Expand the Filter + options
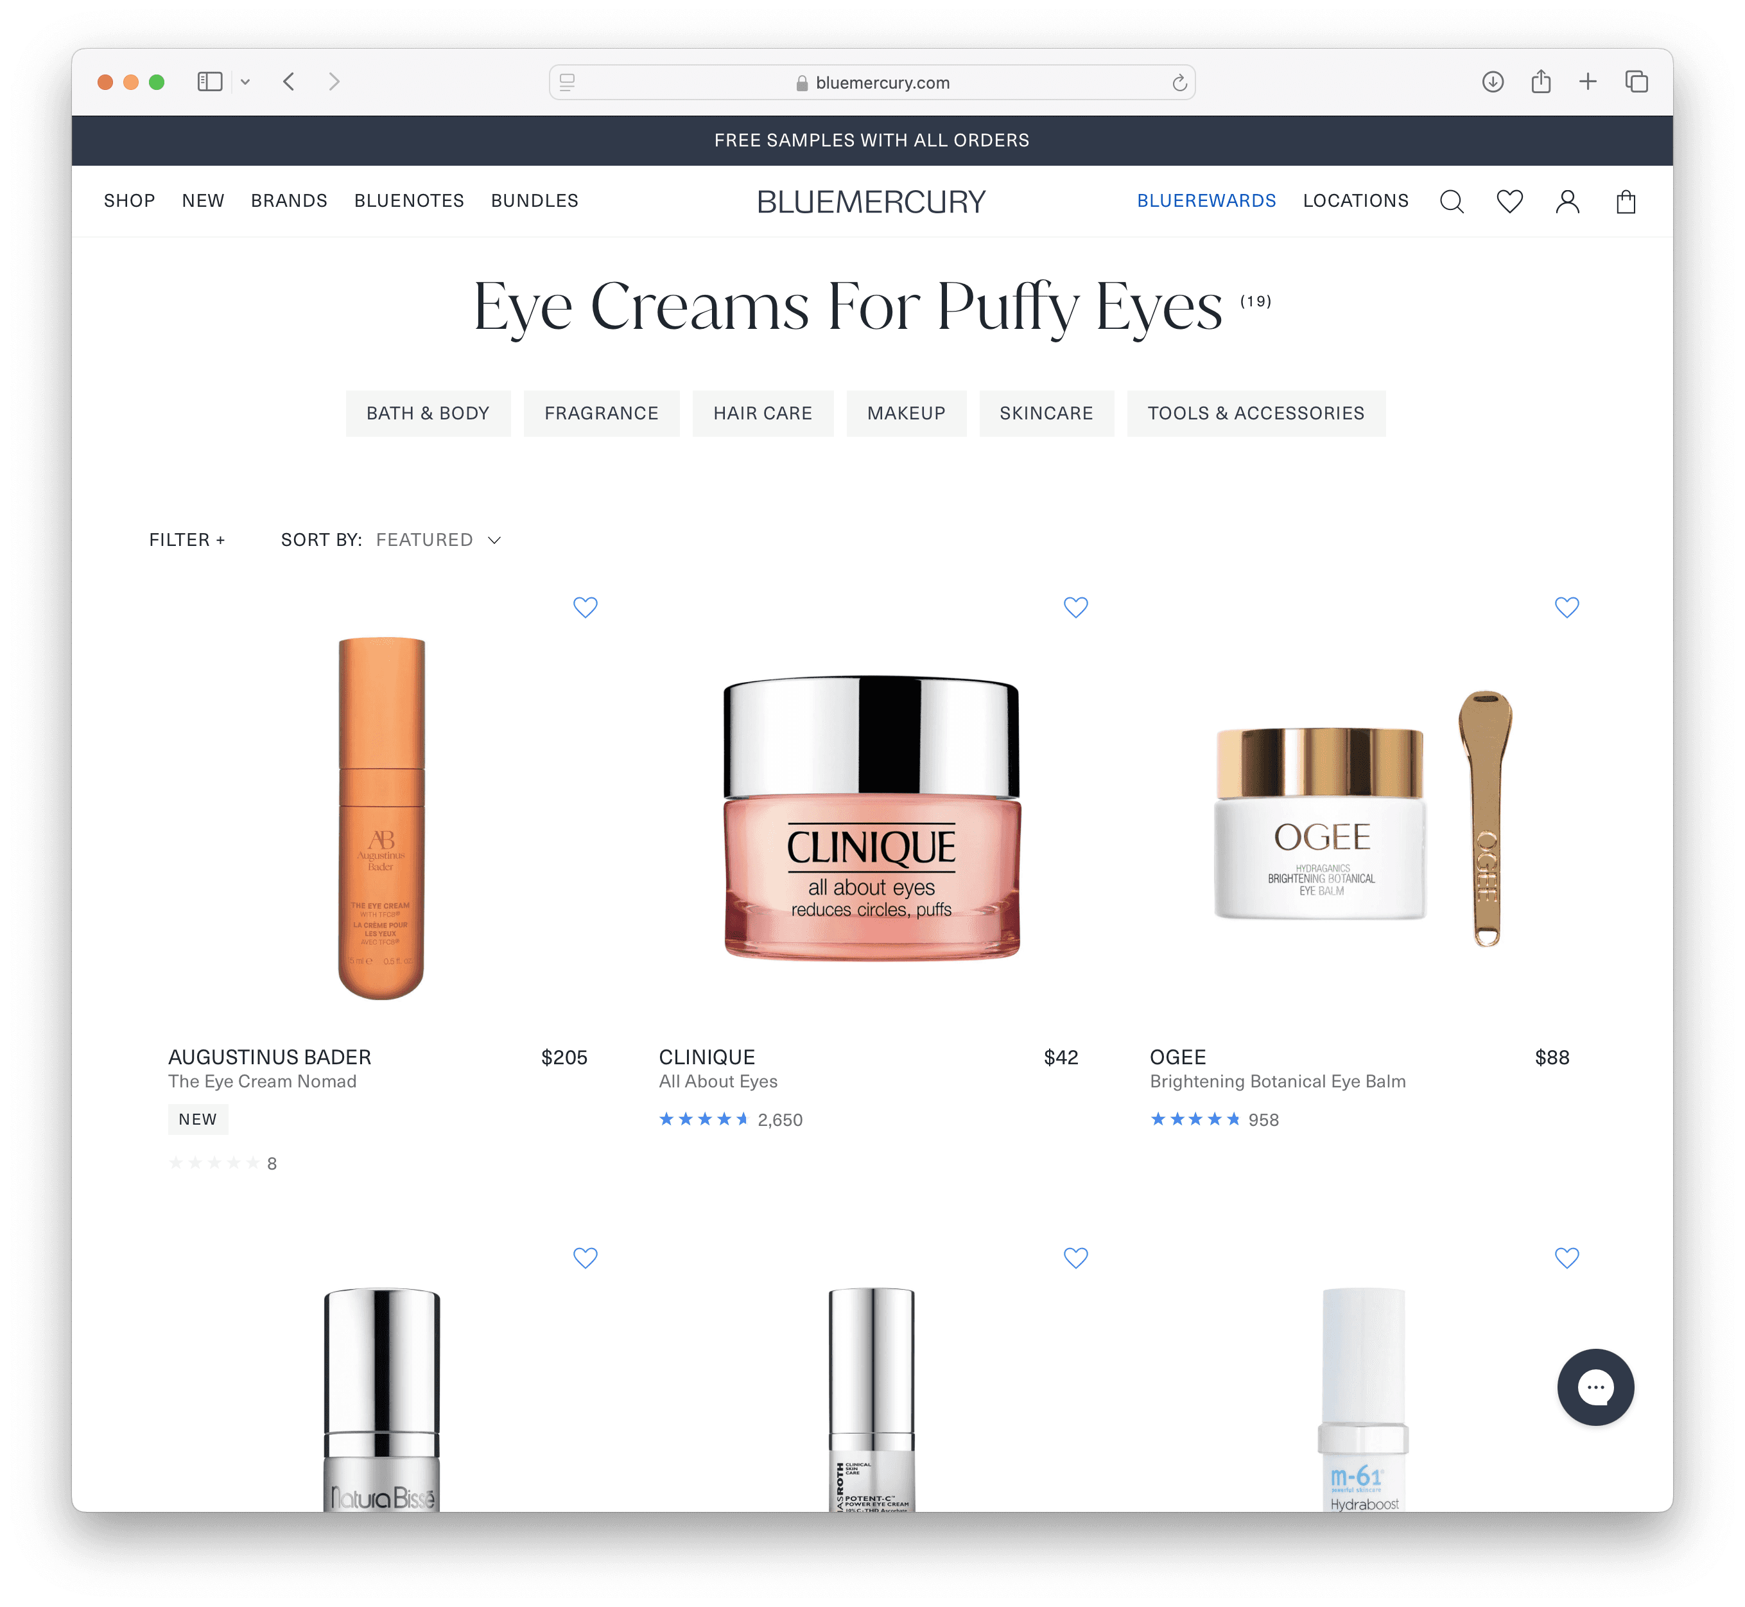The image size is (1745, 1607). coord(187,540)
